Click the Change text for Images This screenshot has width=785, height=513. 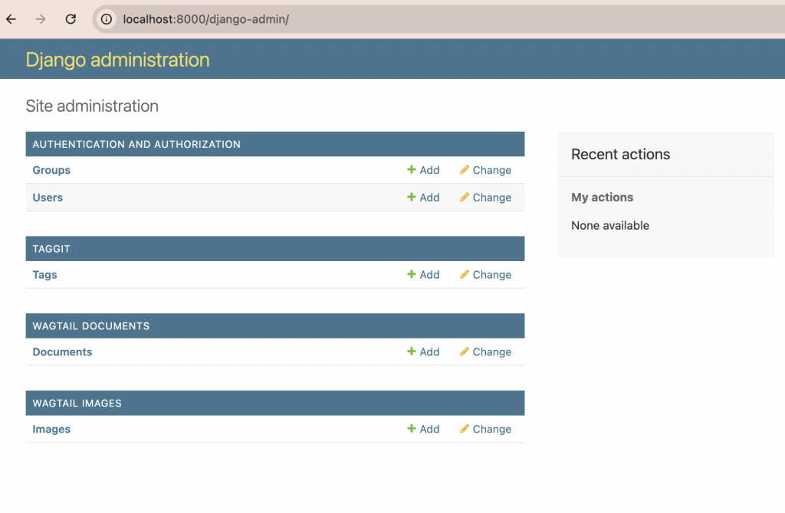(x=492, y=429)
